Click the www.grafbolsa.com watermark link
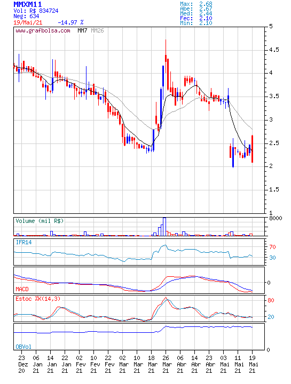 (43, 31)
